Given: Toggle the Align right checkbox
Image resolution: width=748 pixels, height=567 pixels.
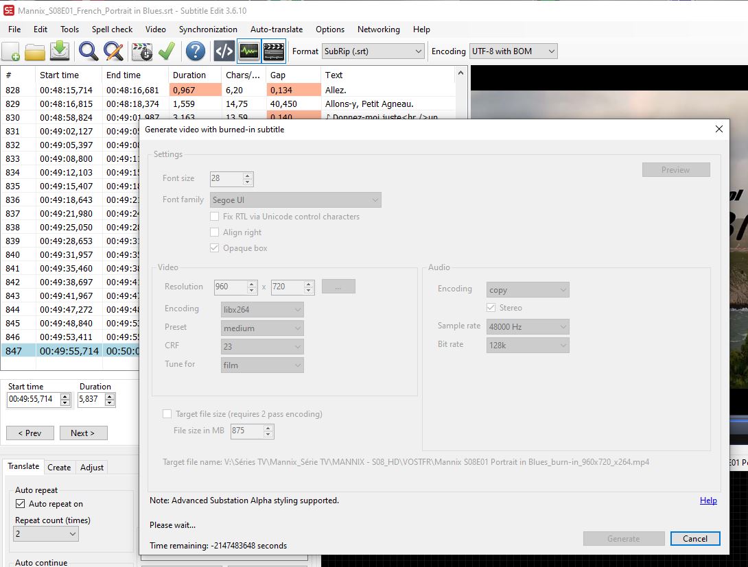Looking at the screenshot, I should [x=215, y=232].
